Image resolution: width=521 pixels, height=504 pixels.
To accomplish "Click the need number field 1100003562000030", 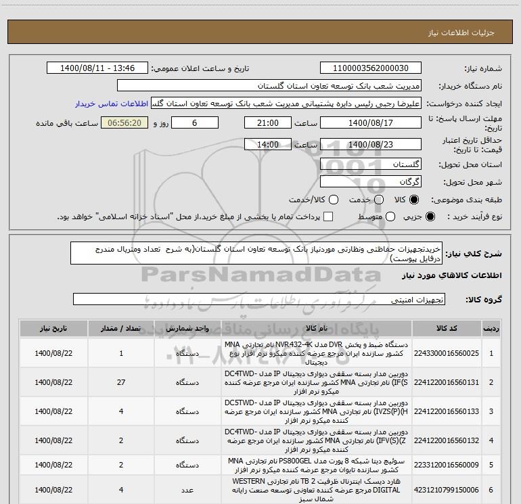I will [x=371, y=68].
